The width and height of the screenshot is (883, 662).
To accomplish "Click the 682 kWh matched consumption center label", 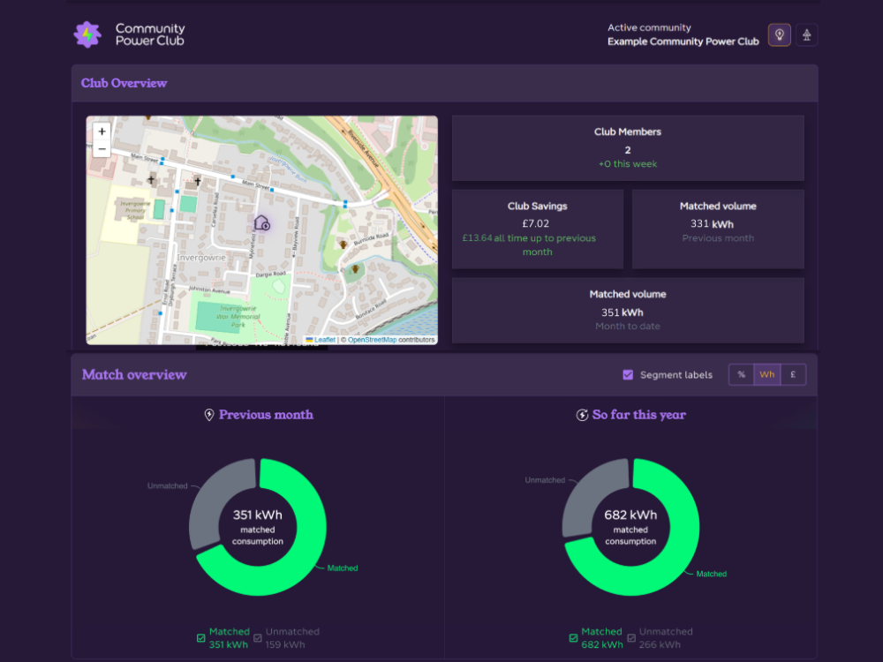I will click(630, 528).
